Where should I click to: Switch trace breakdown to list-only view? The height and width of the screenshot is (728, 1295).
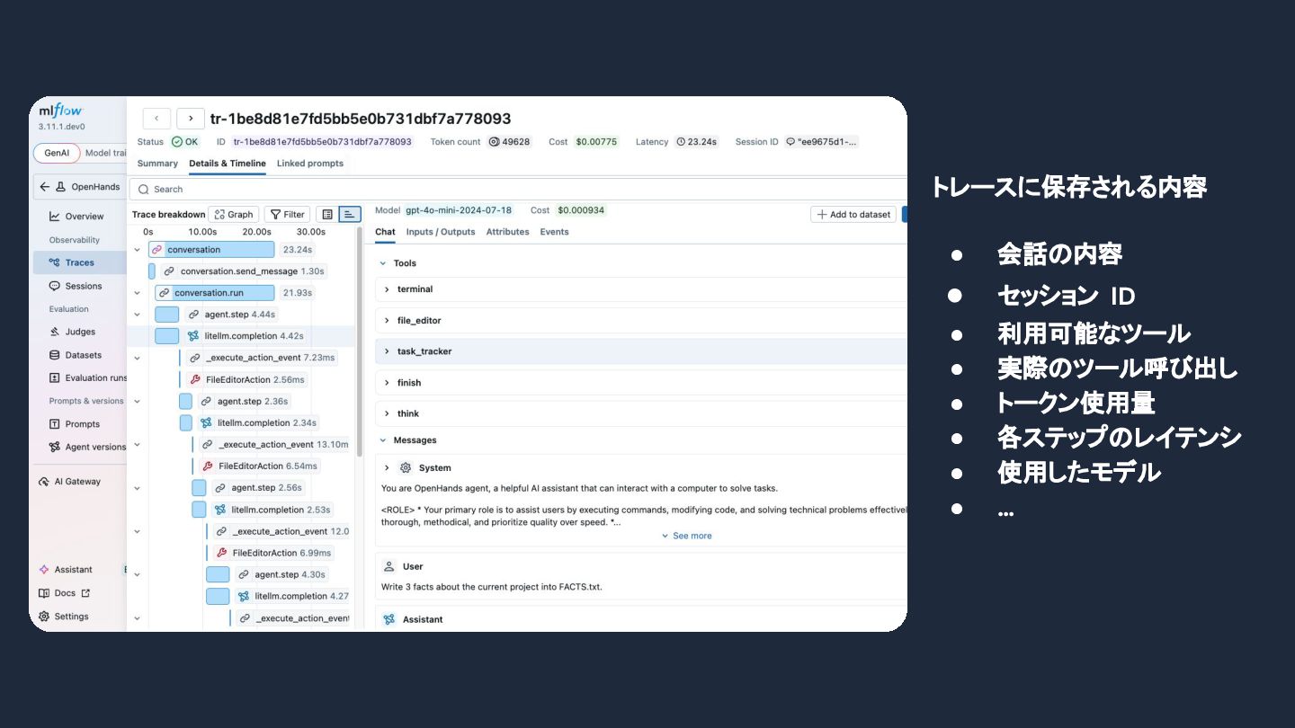(x=327, y=215)
